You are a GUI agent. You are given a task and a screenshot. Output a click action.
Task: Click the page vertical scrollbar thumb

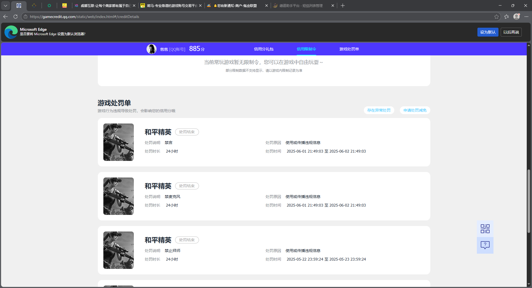click(x=529, y=201)
